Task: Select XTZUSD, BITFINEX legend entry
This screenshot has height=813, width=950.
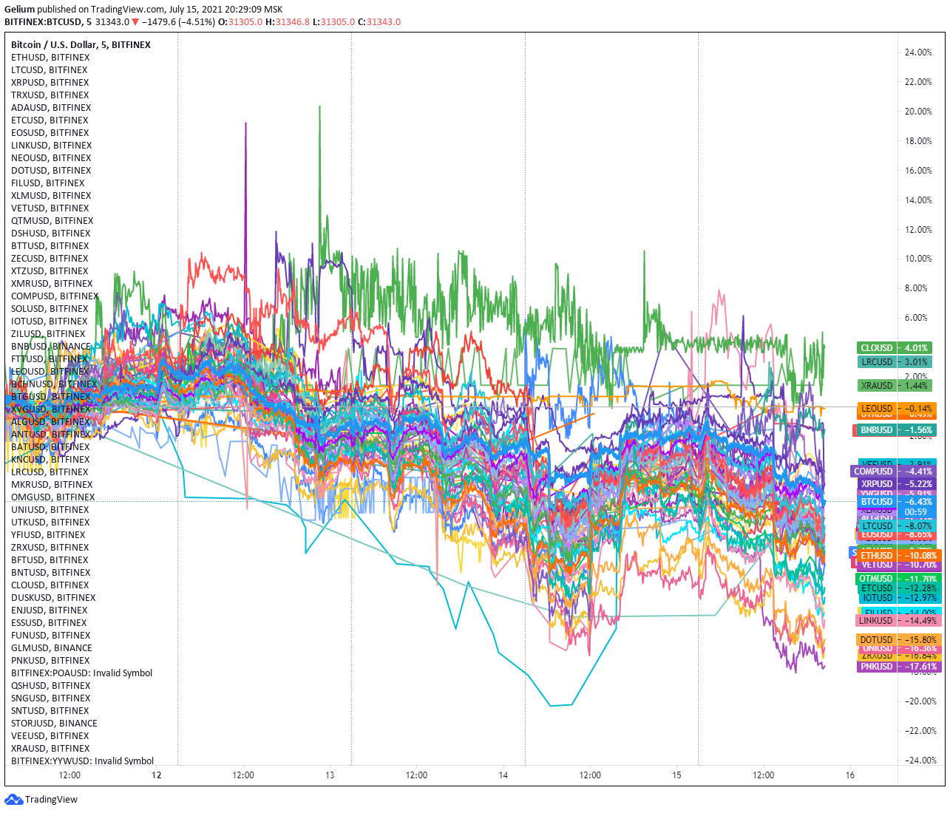Action: tap(50, 271)
